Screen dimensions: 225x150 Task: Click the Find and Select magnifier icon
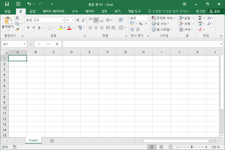[x=209, y=24]
